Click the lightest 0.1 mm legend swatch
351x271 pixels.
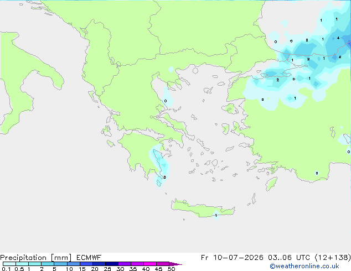[9, 264]
